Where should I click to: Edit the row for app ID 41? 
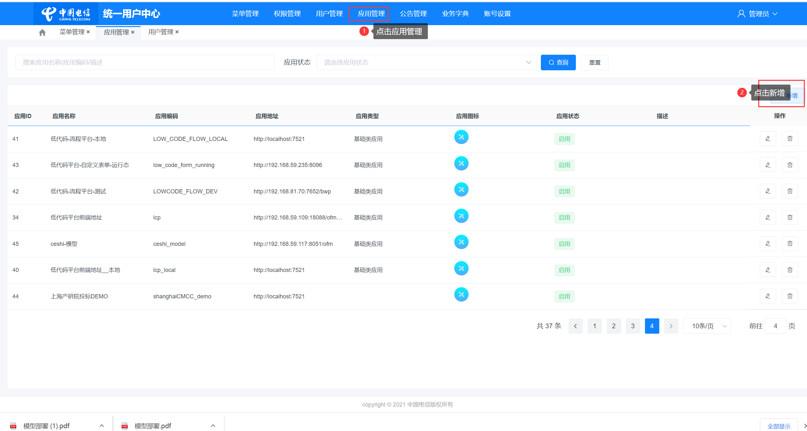click(768, 139)
